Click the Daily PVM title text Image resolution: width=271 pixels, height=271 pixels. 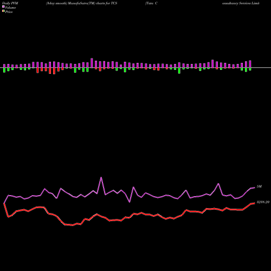[x=10, y=3]
